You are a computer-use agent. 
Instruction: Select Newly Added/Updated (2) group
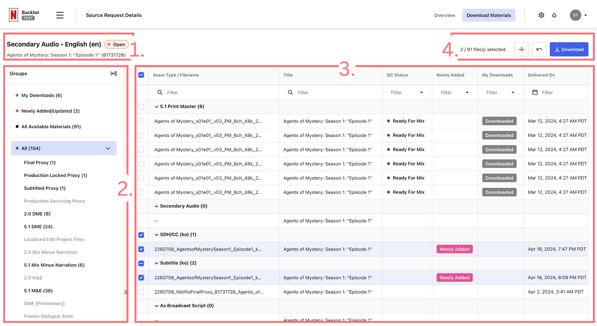pyautogui.click(x=50, y=111)
